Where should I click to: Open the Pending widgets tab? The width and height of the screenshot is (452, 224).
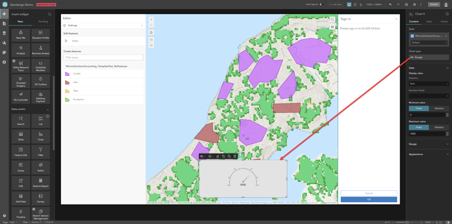point(43,21)
